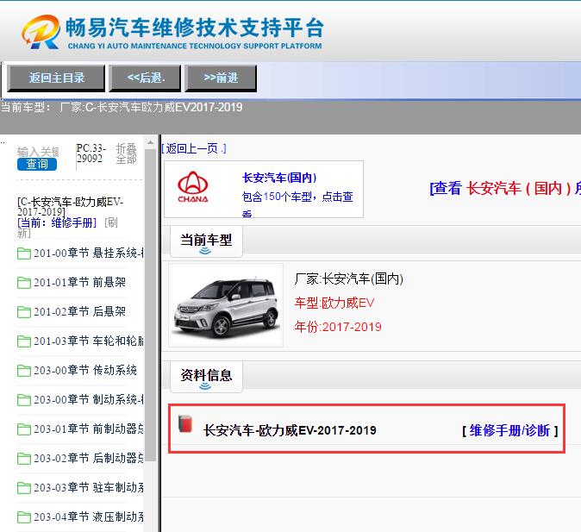Viewport: 581px width, 532px height.
Task: Open folder icon for 203-02章节 后制动器
Action: click(x=24, y=459)
